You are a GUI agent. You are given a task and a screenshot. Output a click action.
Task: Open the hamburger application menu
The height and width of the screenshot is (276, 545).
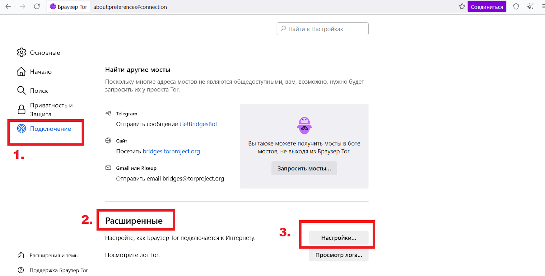coord(543,6)
